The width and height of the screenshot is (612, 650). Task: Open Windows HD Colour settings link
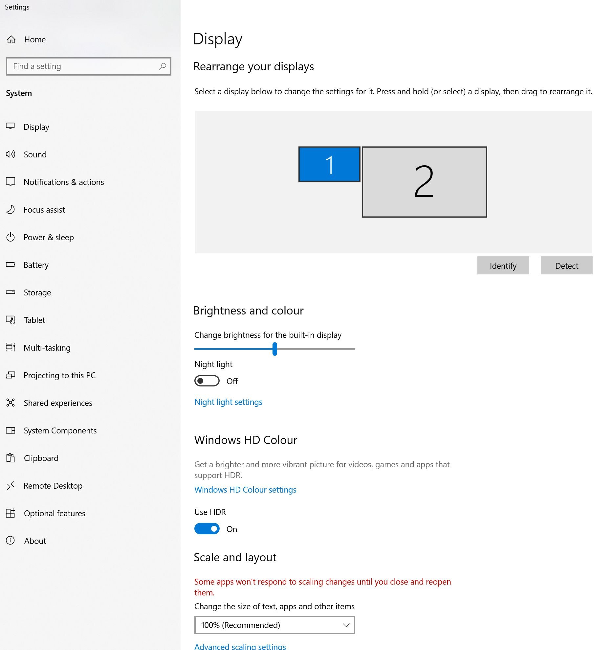pos(245,490)
